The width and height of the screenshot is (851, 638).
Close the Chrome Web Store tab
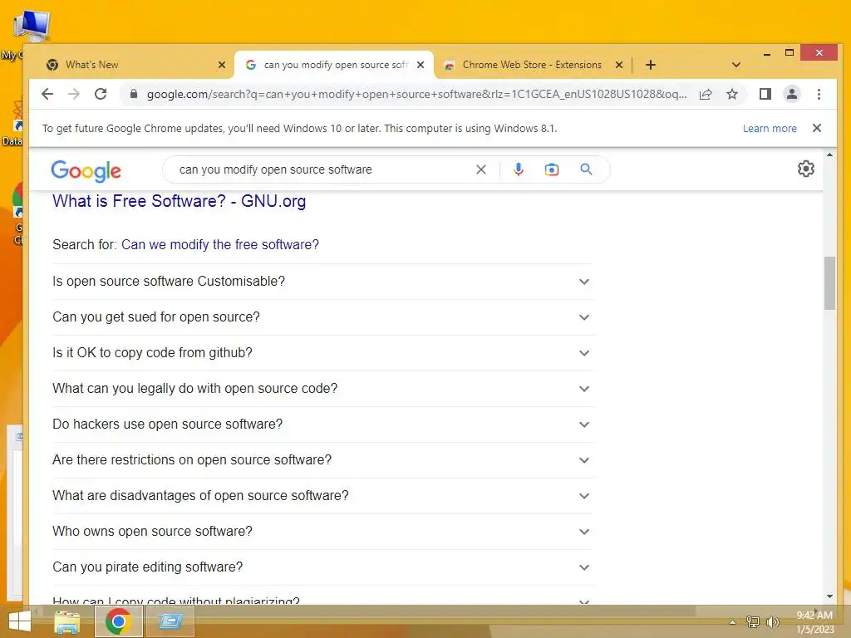point(618,65)
